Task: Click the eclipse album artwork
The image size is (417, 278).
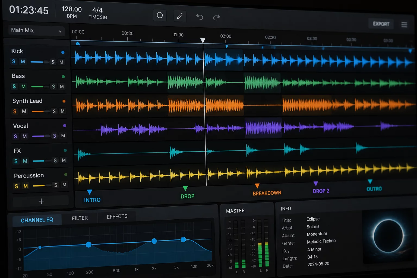Action: (388, 236)
